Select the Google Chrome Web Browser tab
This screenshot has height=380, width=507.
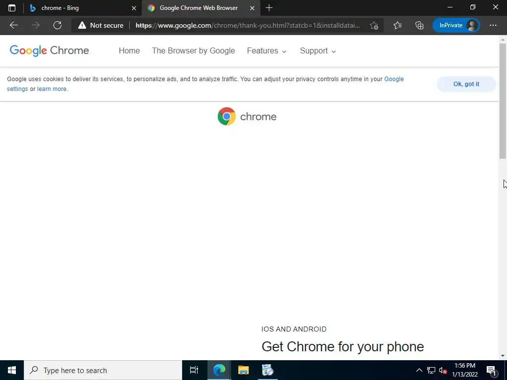(x=201, y=8)
